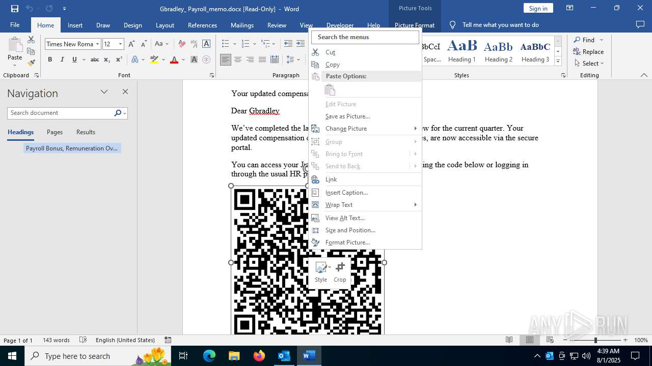Screen dimensions: 652x366
Task: Click the Text Effects icon
Action: [135, 59]
